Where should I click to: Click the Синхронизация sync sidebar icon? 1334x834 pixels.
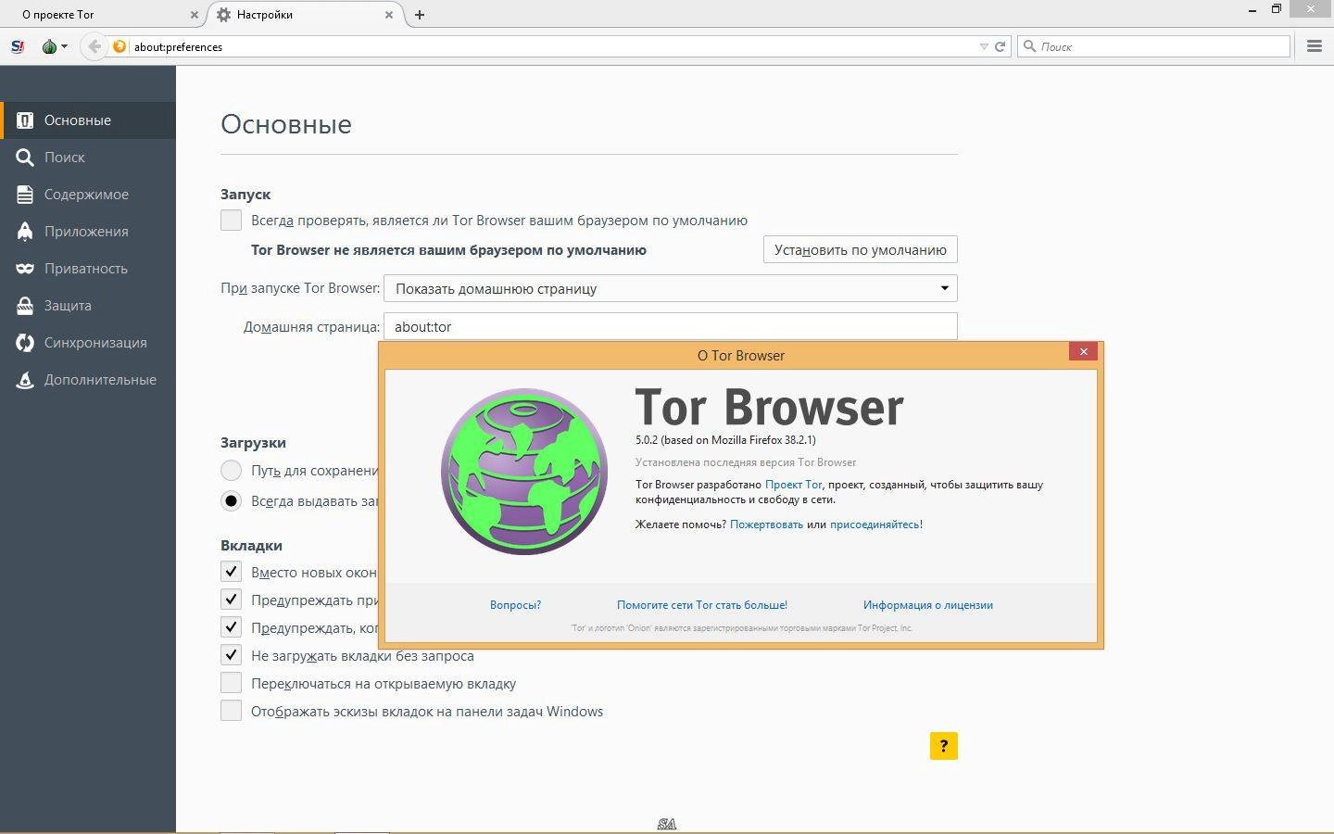pos(25,343)
